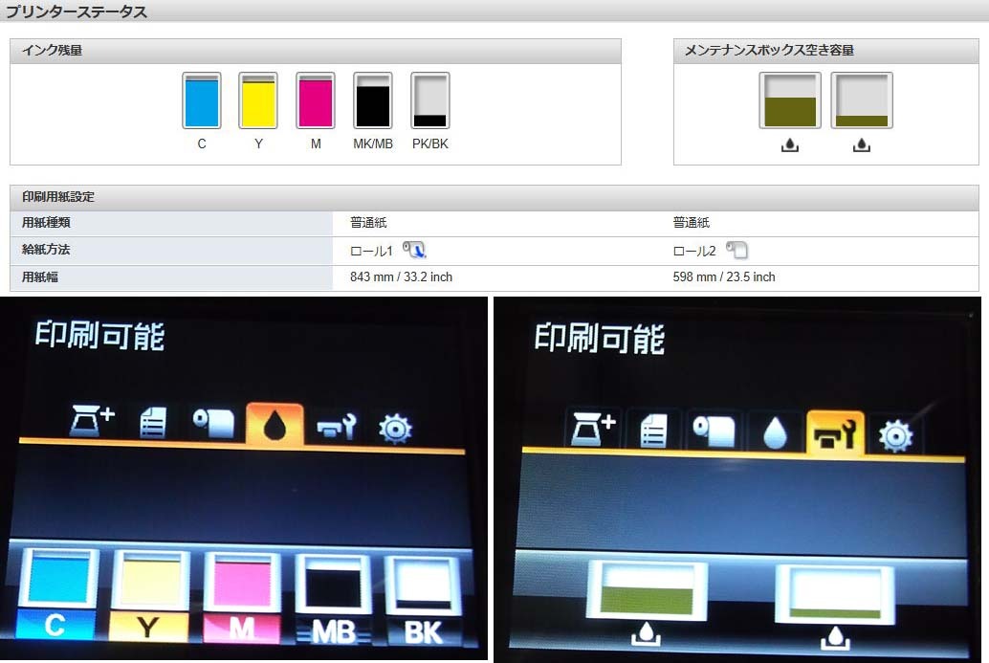Click the first maintenance box capacity gauge
Viewport: 989px width, 663px height.
790,100
